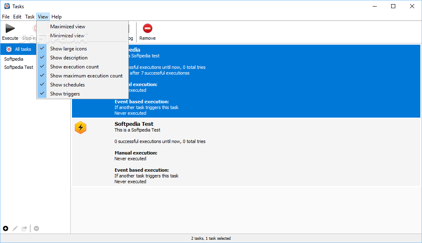
Task: Click the Remove toolbar label
Action: (x=148, y=38)
